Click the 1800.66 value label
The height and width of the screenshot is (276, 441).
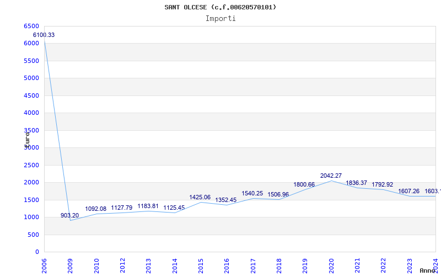[x=304, y=184]
